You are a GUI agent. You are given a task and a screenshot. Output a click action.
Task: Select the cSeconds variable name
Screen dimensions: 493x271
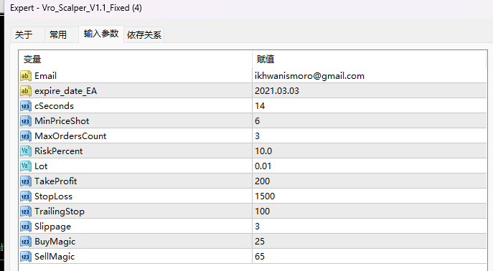(54, 106)
